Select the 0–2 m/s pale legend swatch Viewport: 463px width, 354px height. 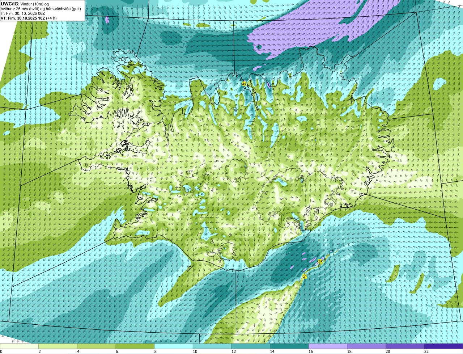tap(19, 346)
